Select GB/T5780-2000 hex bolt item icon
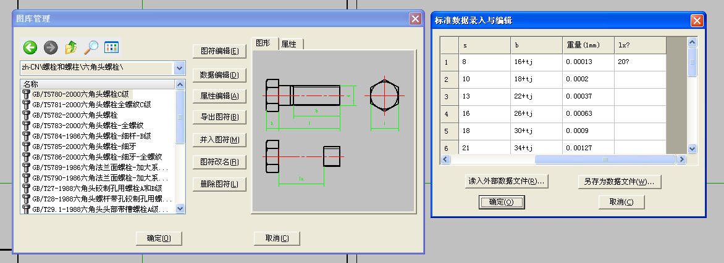724x263 pixels. pyautogui.click(x=26, y=94)
